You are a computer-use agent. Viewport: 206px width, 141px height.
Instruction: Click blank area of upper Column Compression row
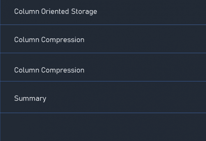tap(145, 39)
